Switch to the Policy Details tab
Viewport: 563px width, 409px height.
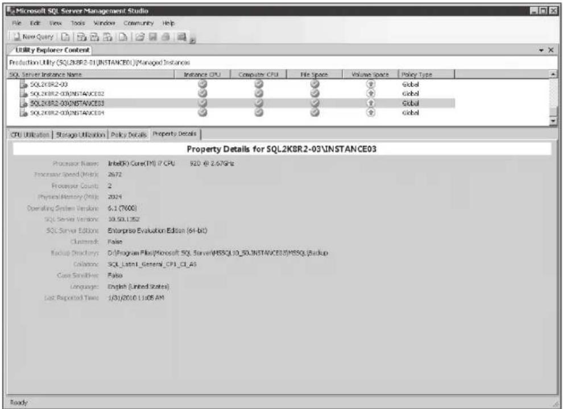click(x=129, y=135)
